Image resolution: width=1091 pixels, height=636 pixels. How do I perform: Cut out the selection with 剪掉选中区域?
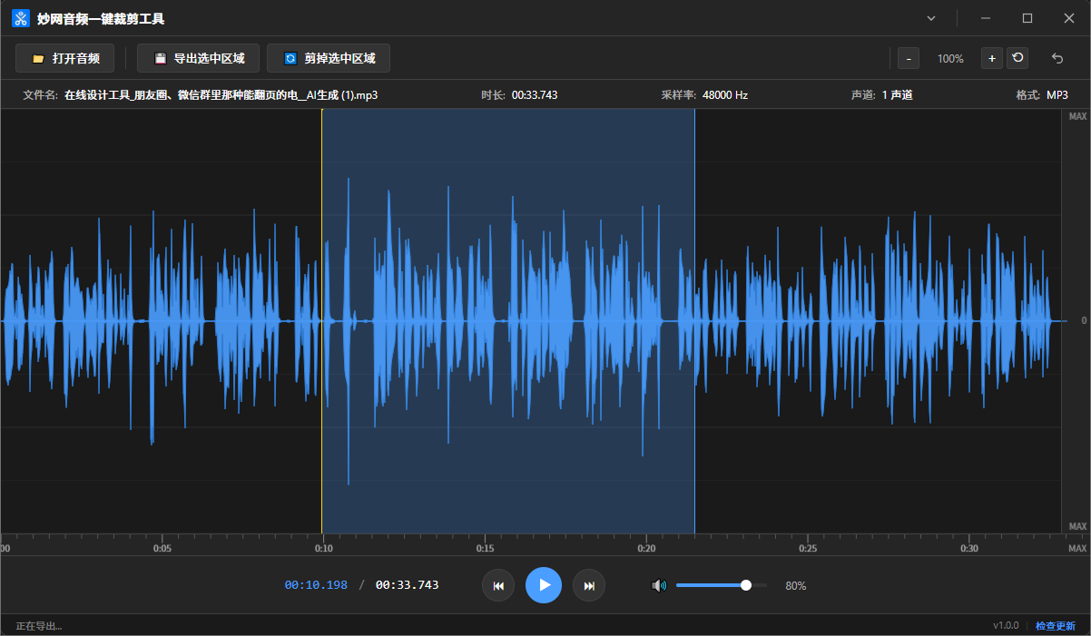(329, 58)
